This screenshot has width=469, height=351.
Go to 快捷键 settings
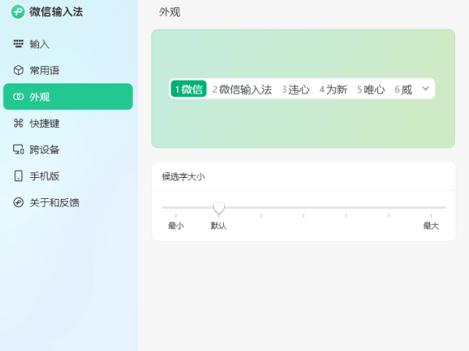click(x=68, y=123)
